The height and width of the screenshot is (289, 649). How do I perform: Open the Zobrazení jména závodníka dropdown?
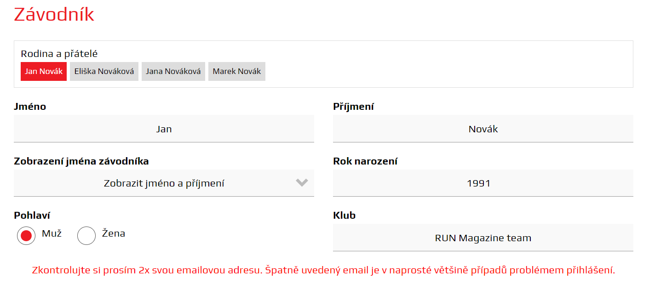164,183
